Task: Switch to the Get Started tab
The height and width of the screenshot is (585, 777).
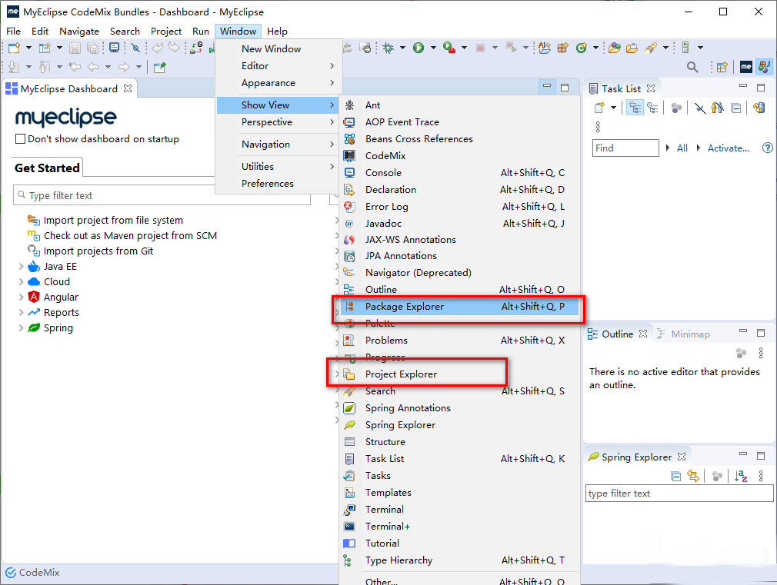Action: point(47,168)
